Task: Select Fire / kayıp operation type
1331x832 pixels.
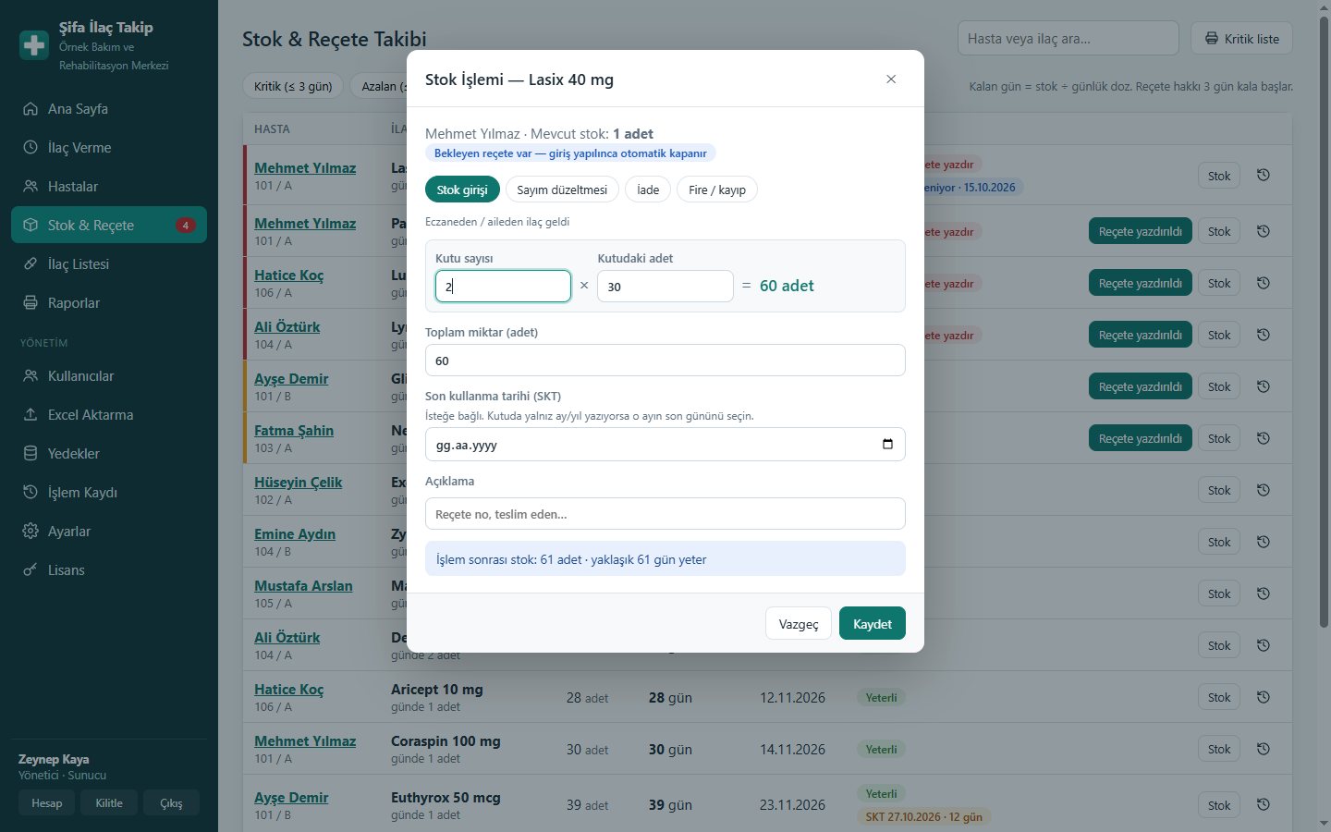Action: click(717, 190)
